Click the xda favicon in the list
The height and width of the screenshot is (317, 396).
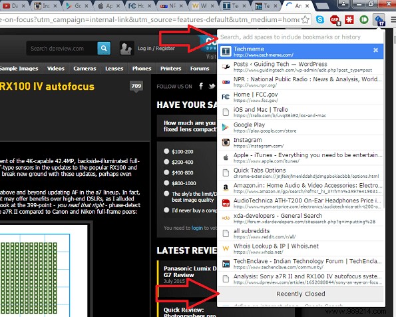226,218
